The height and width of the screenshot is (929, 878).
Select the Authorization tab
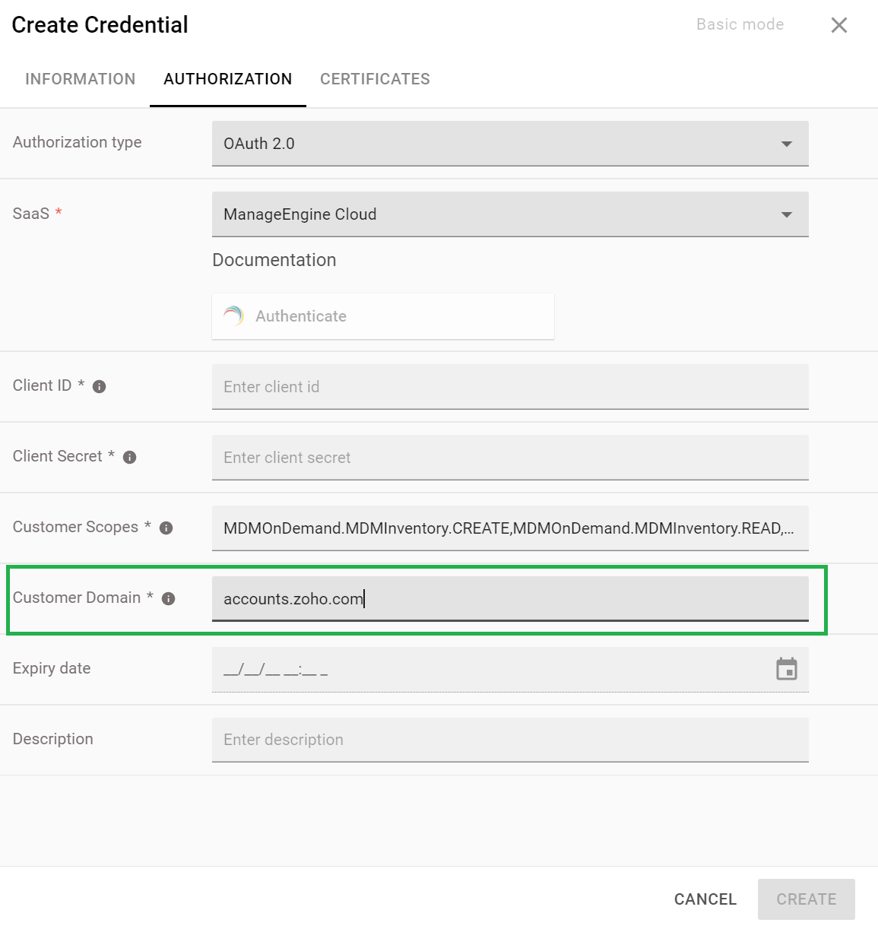(227, 79)
